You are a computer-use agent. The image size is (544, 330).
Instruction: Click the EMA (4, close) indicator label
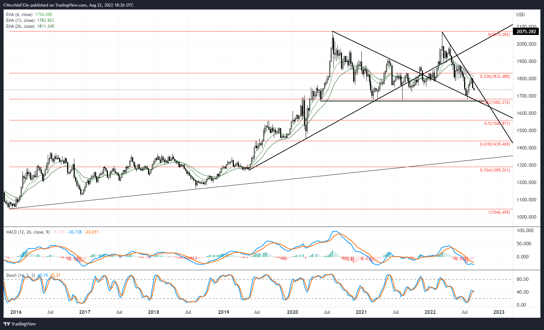[x=19, y=15]
